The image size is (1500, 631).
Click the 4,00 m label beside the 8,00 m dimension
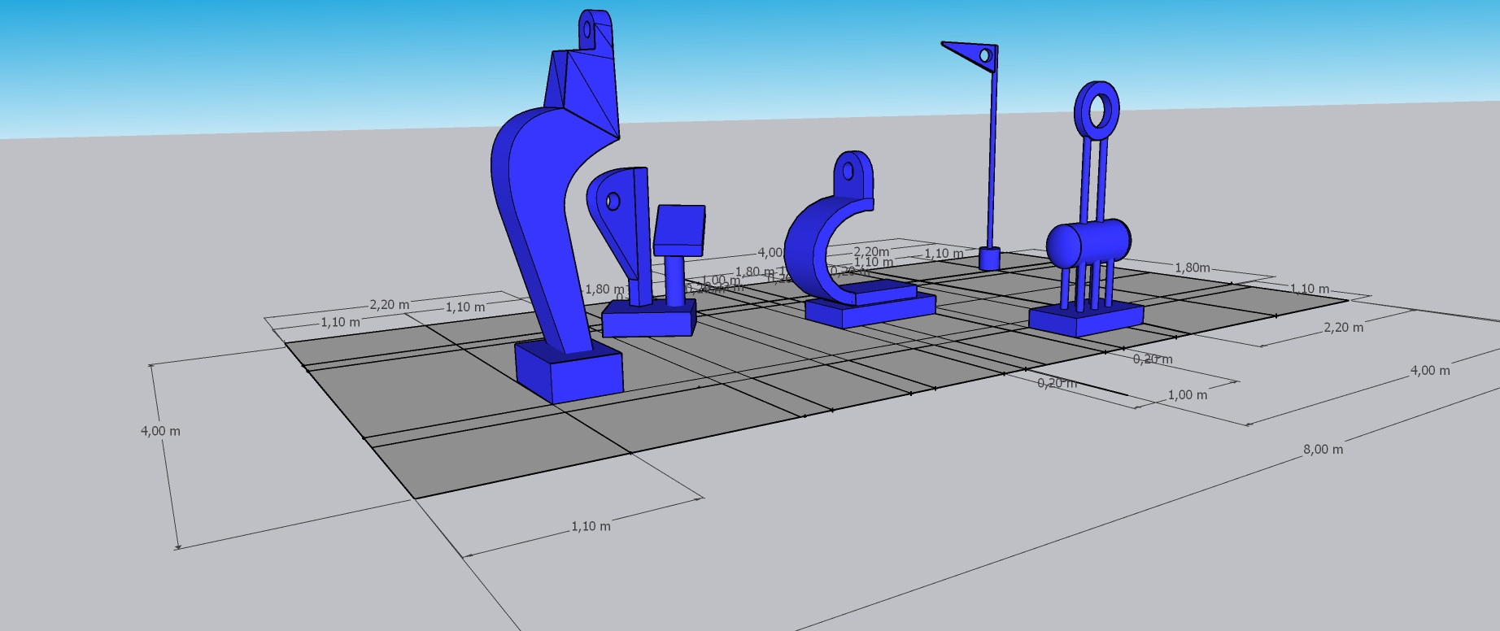coord(1429,370)
